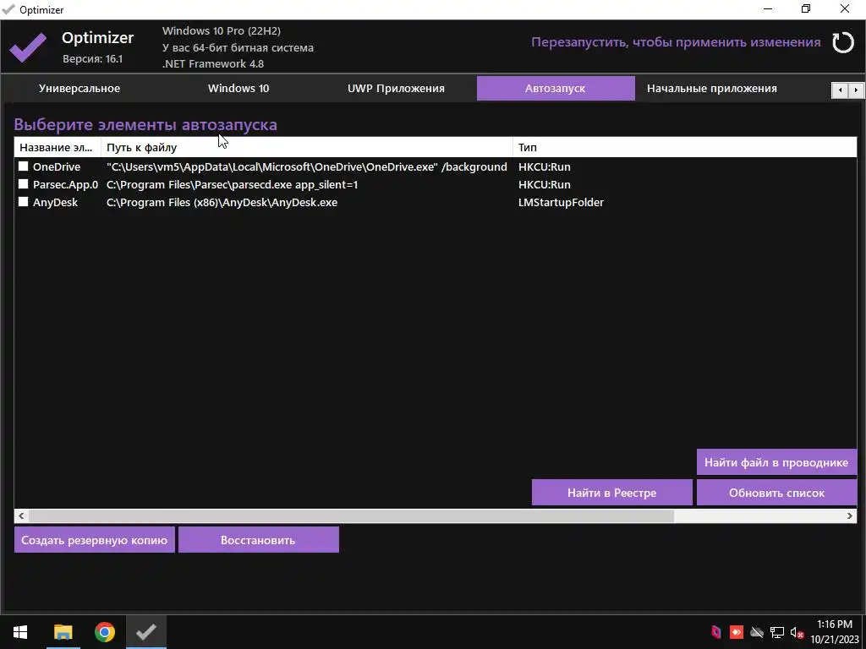This screenshot has width=866, height=649.
Task: Click the scrollbar right arrow
Action: [x=850, y=516]
